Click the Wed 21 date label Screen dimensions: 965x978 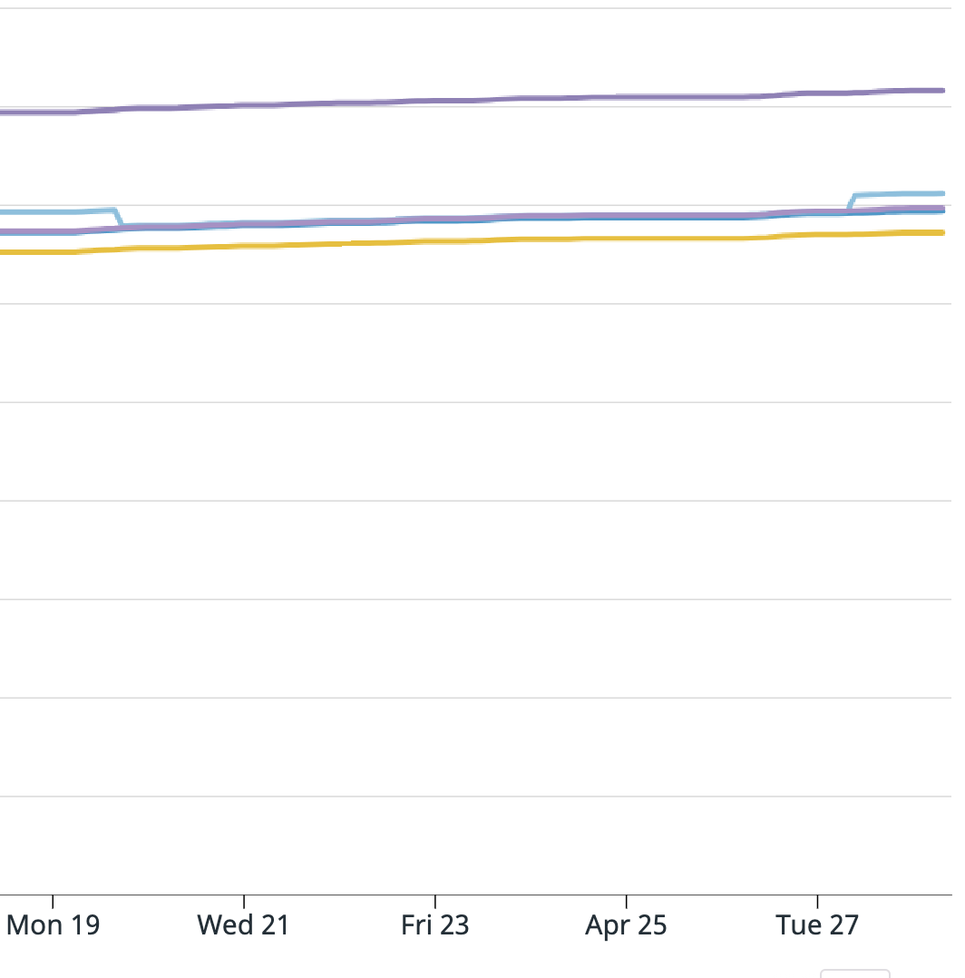[244, 925]
